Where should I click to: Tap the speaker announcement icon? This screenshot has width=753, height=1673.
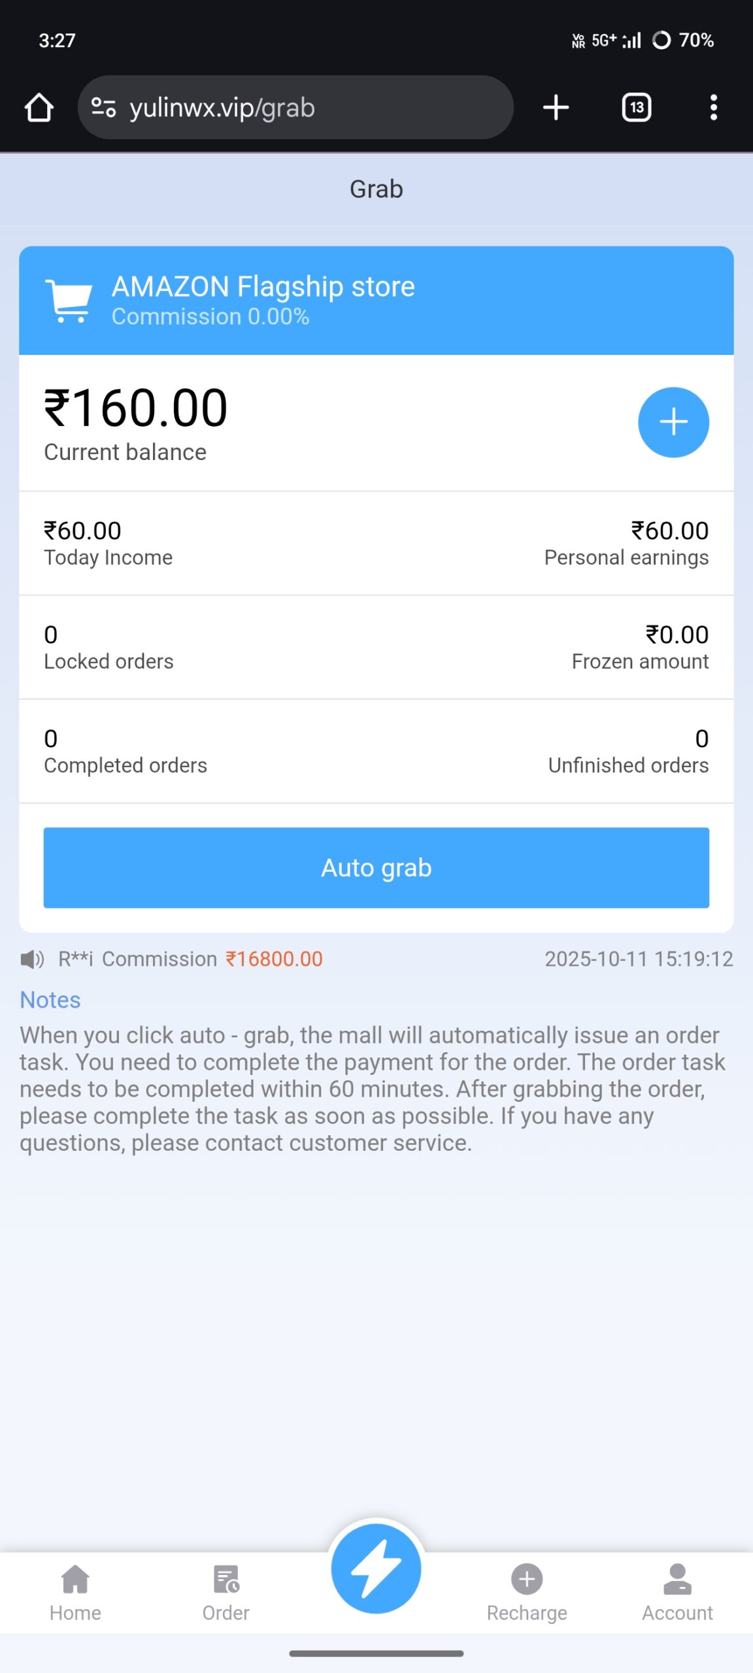(x=31, y=959)
